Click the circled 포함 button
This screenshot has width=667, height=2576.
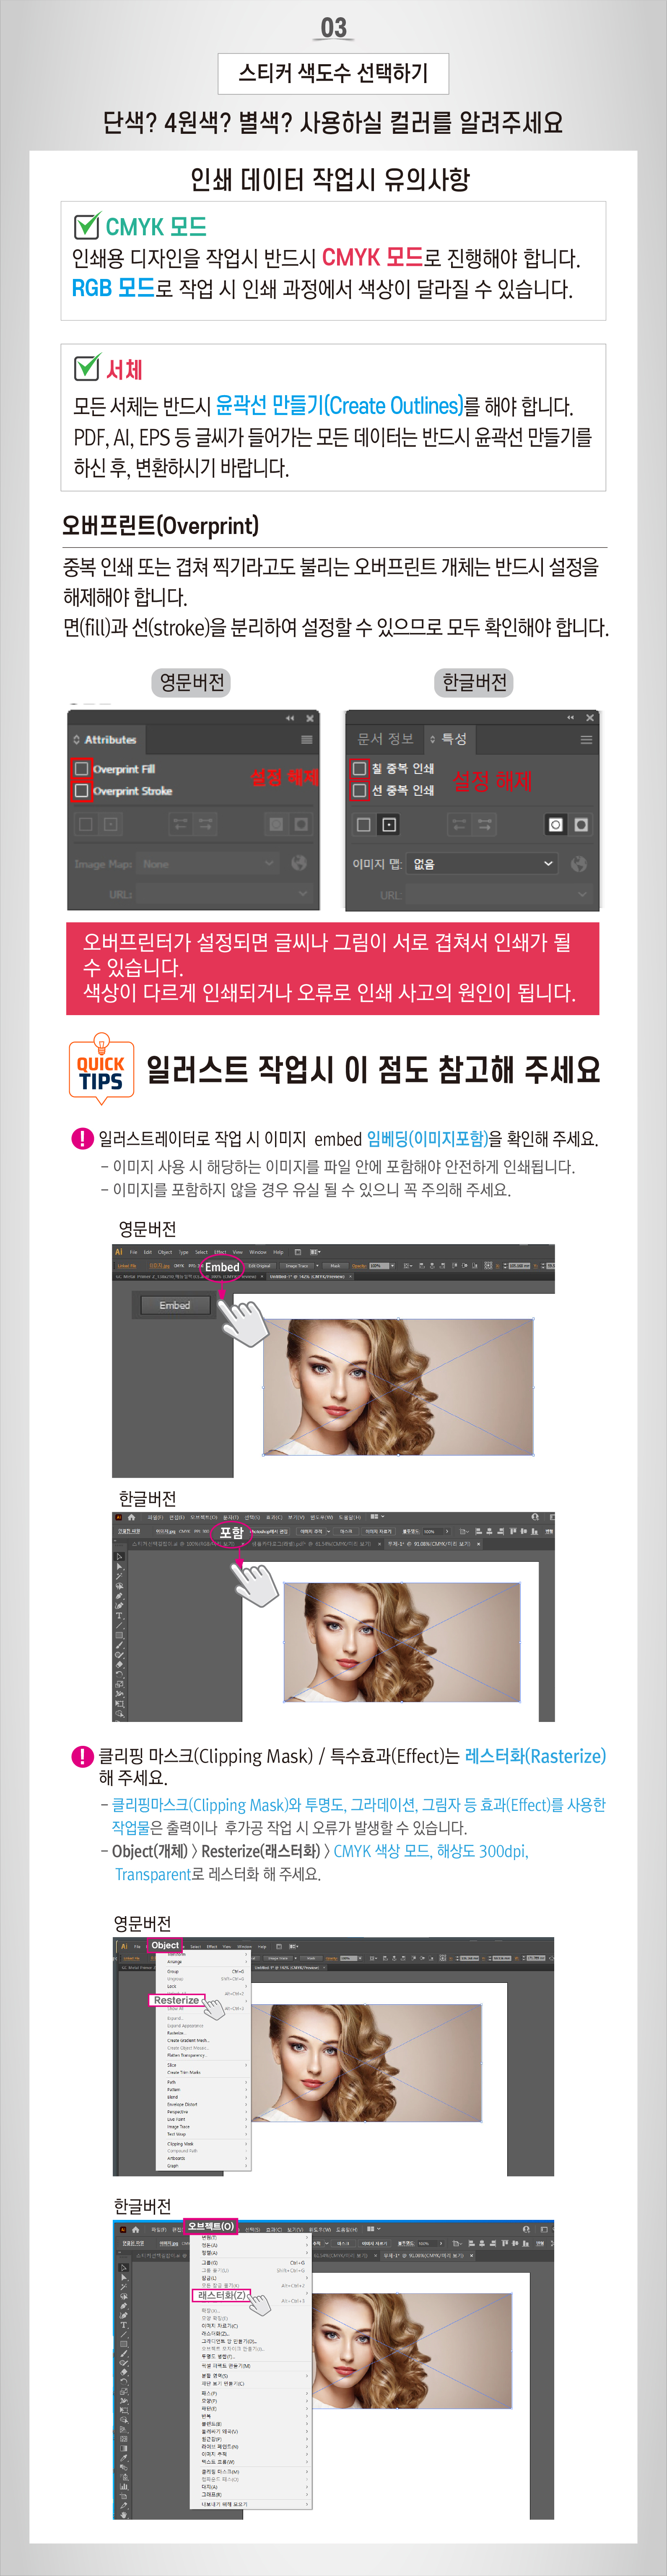(231, 1533)
